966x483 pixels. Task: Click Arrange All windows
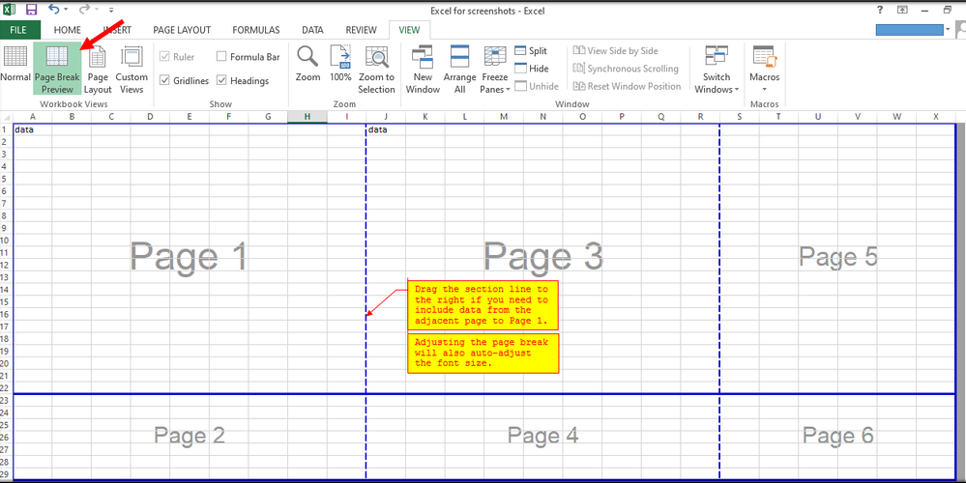(x=459, y=69)
